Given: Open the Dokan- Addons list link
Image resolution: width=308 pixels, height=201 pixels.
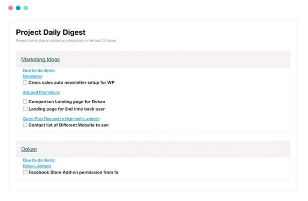Looking at the screenshot, I should click(x=37, y=166).
